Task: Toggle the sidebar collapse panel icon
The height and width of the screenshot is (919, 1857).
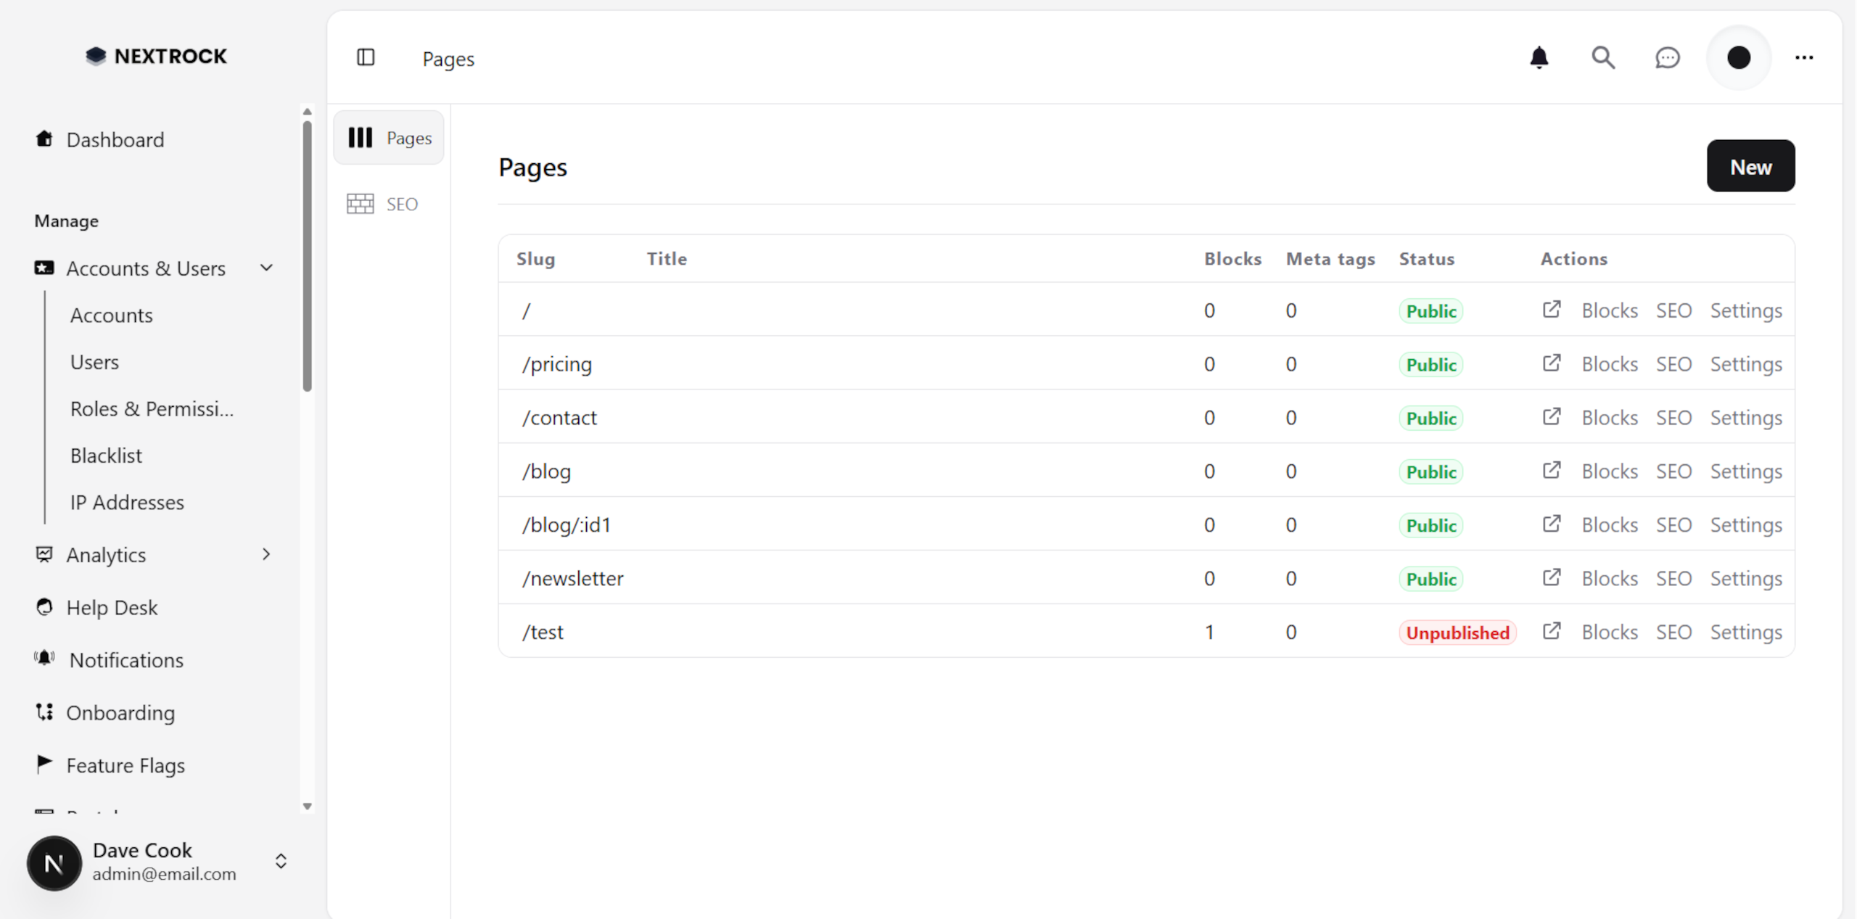Action: coord(366,58)
